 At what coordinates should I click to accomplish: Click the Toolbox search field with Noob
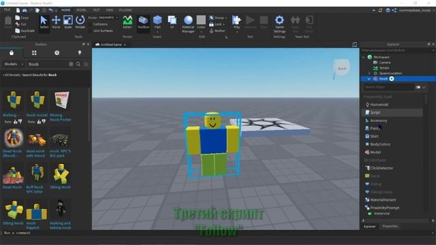point(48,64)
